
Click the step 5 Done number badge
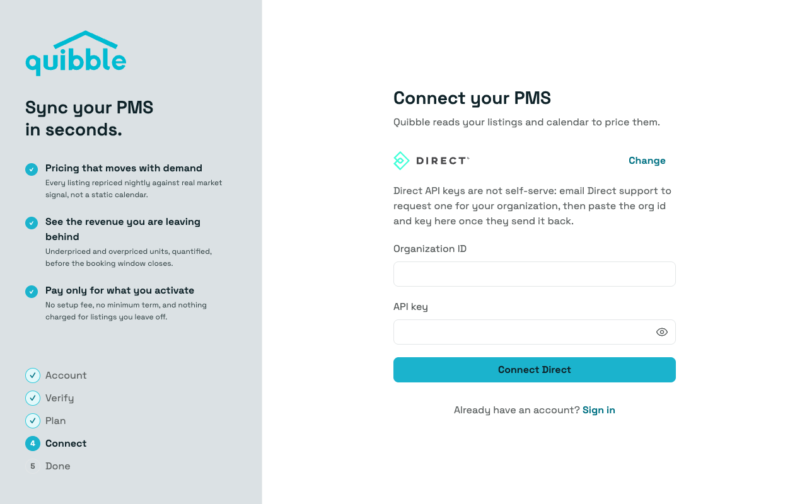(x=33, y=466)
